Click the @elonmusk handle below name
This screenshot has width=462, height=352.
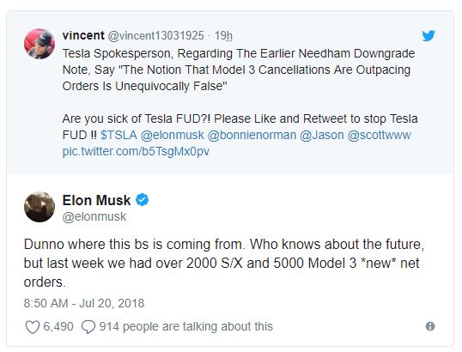tap(94, 217)
